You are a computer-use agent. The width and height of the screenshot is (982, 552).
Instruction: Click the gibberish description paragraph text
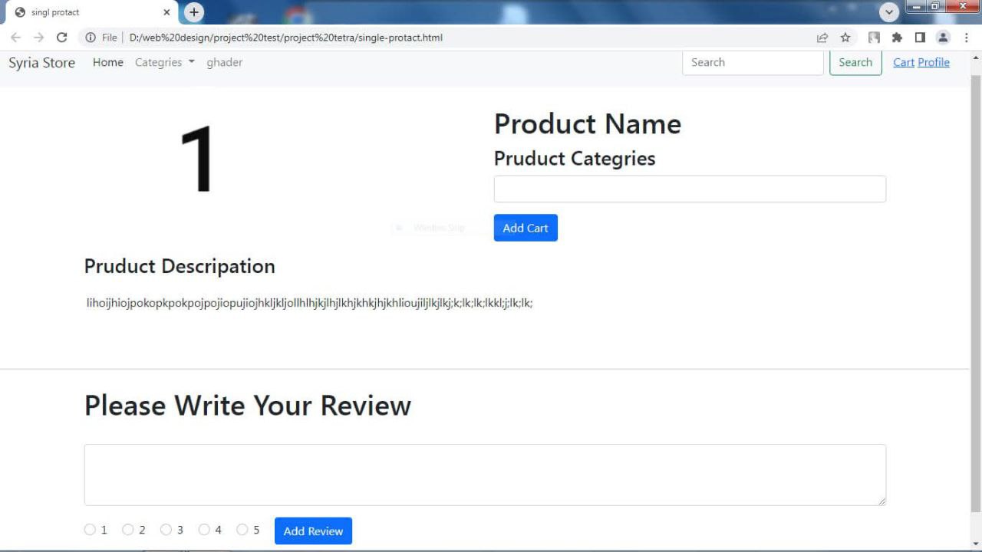point(309,303)
